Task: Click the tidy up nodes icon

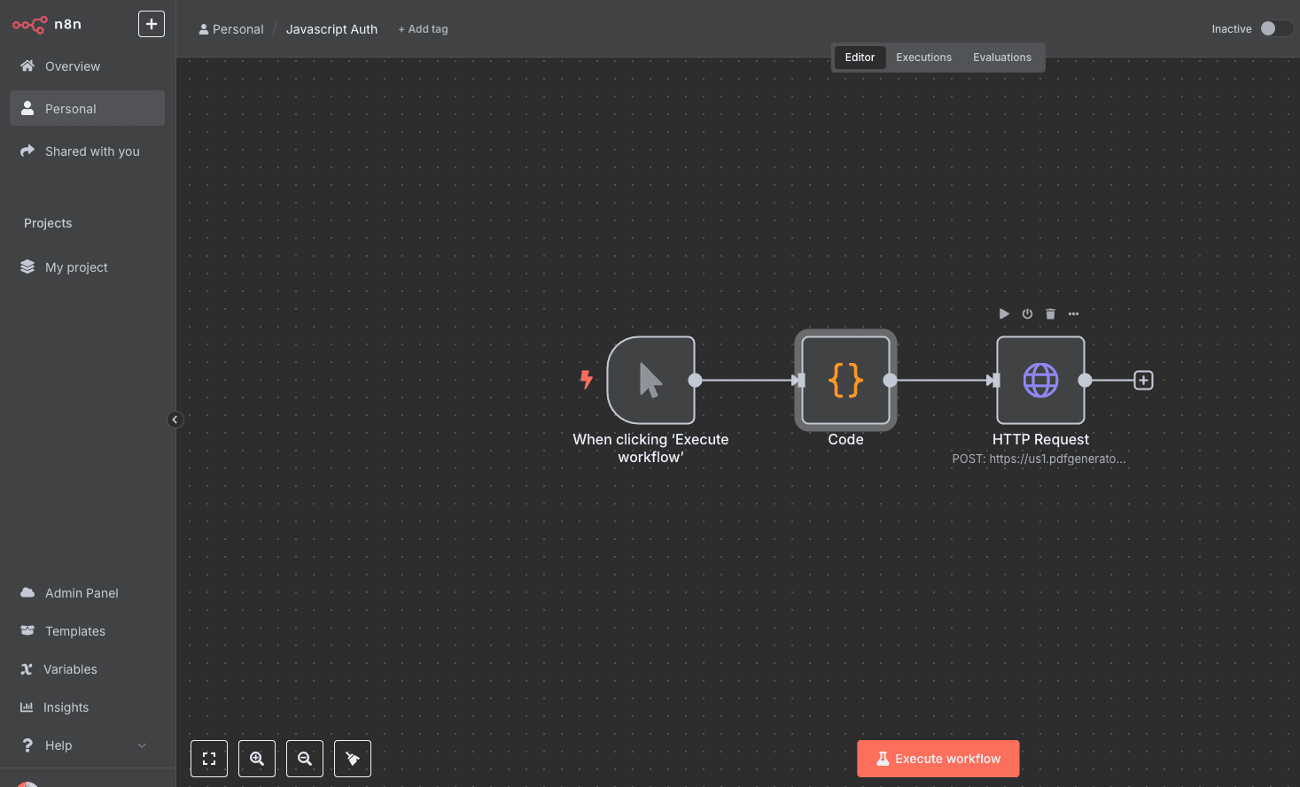Action: (353, 759)
